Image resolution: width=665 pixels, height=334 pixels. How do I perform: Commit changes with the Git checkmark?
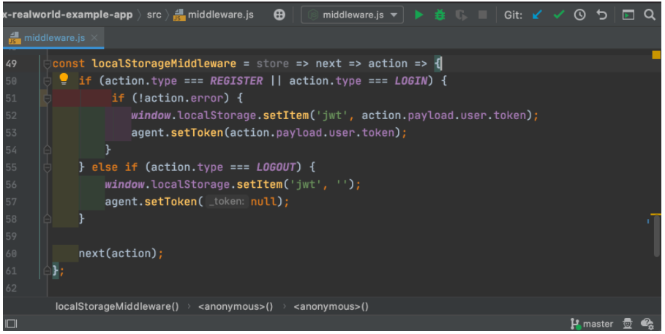coord(559,15)
